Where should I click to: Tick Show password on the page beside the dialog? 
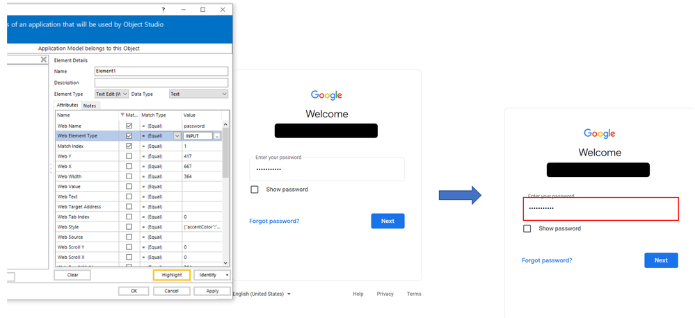point(255,190)
